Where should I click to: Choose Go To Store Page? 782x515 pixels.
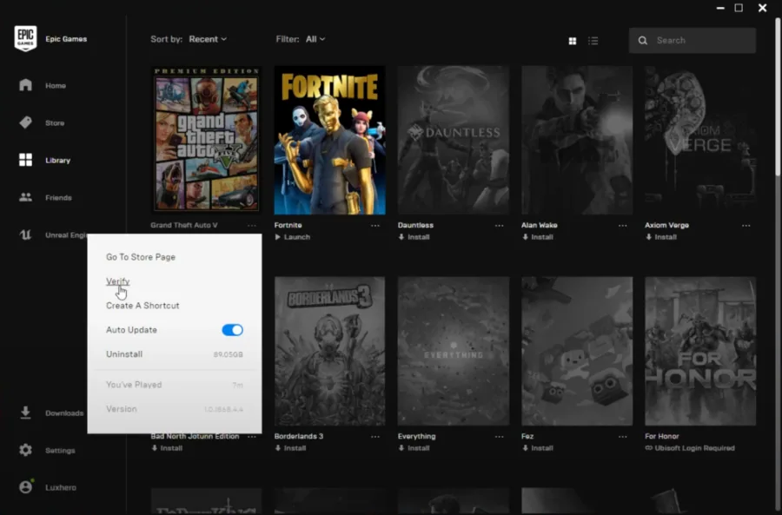click(141, 257)
